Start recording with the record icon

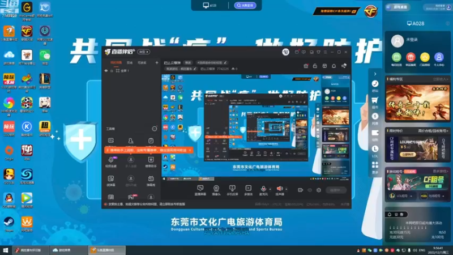tap(301, 190)
